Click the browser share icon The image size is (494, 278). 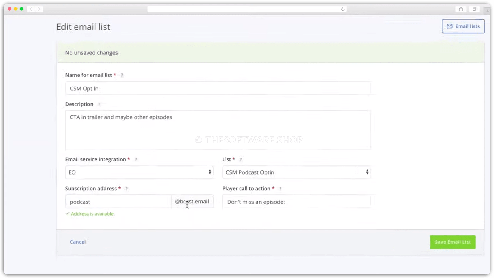[461, 9]
